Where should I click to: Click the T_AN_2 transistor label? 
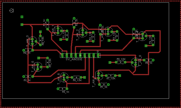78,35
